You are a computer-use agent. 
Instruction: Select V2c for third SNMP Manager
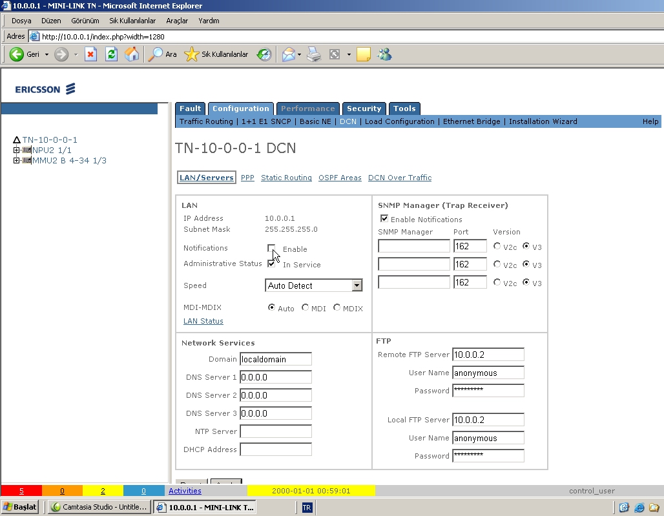pos(497,282)
